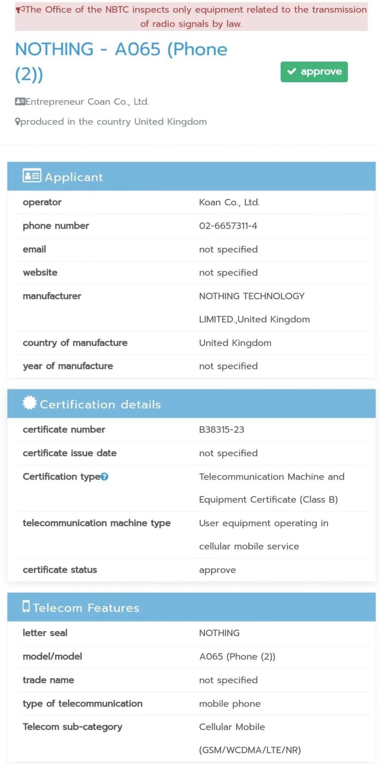Click the Applicant section card icon
This screenshot has width=381, height=768.
tap(32, 176)
